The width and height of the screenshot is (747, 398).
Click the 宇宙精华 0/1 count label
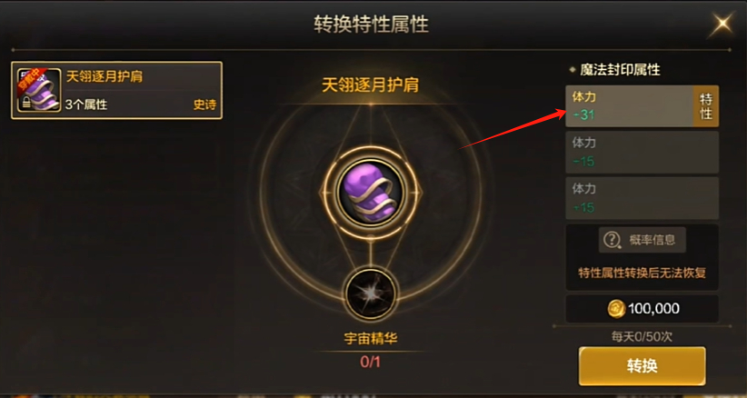(370, 362)
